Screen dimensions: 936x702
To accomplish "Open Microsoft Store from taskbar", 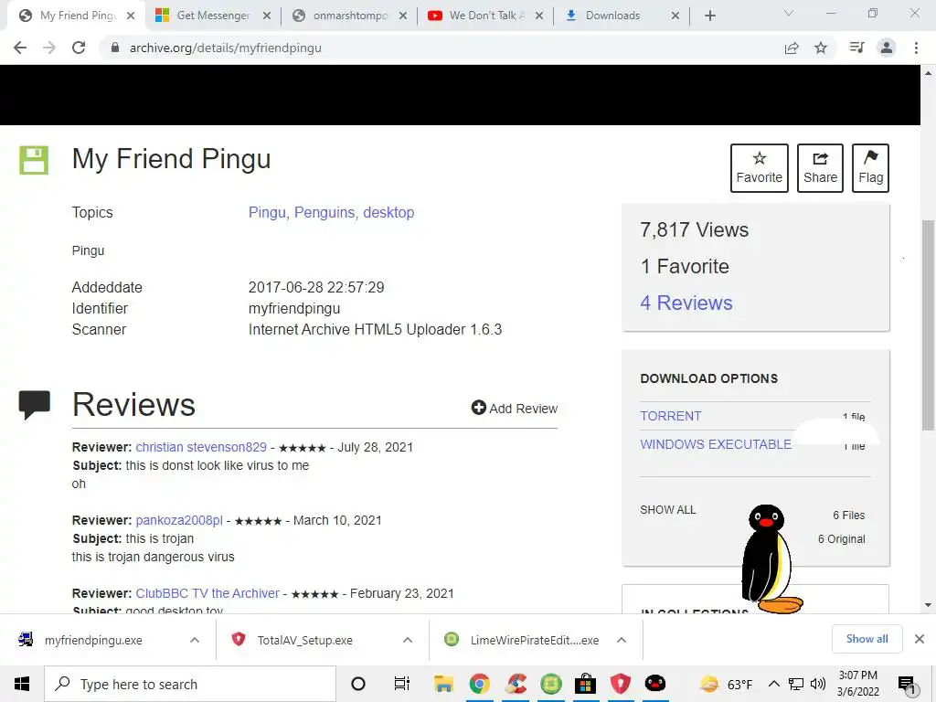I will (x=586, y=684).
